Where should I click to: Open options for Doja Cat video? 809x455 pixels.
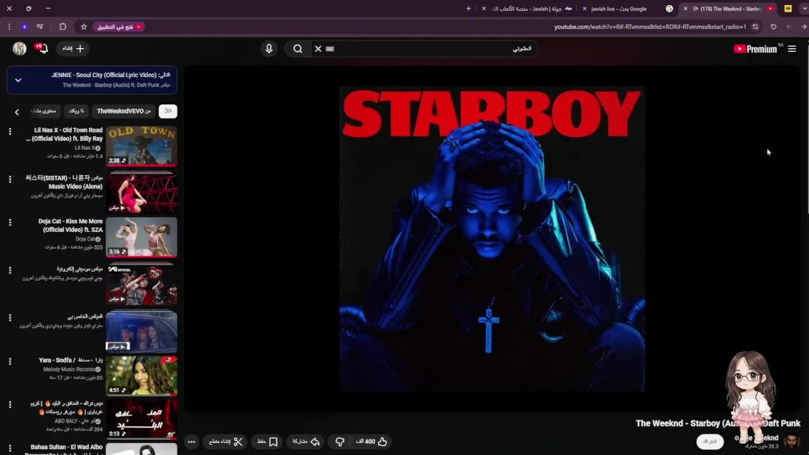[9, 222]
